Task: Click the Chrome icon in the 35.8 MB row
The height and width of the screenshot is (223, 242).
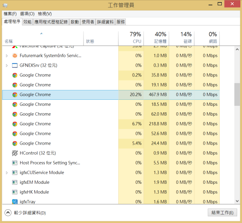Action: [x=15, y=75]
